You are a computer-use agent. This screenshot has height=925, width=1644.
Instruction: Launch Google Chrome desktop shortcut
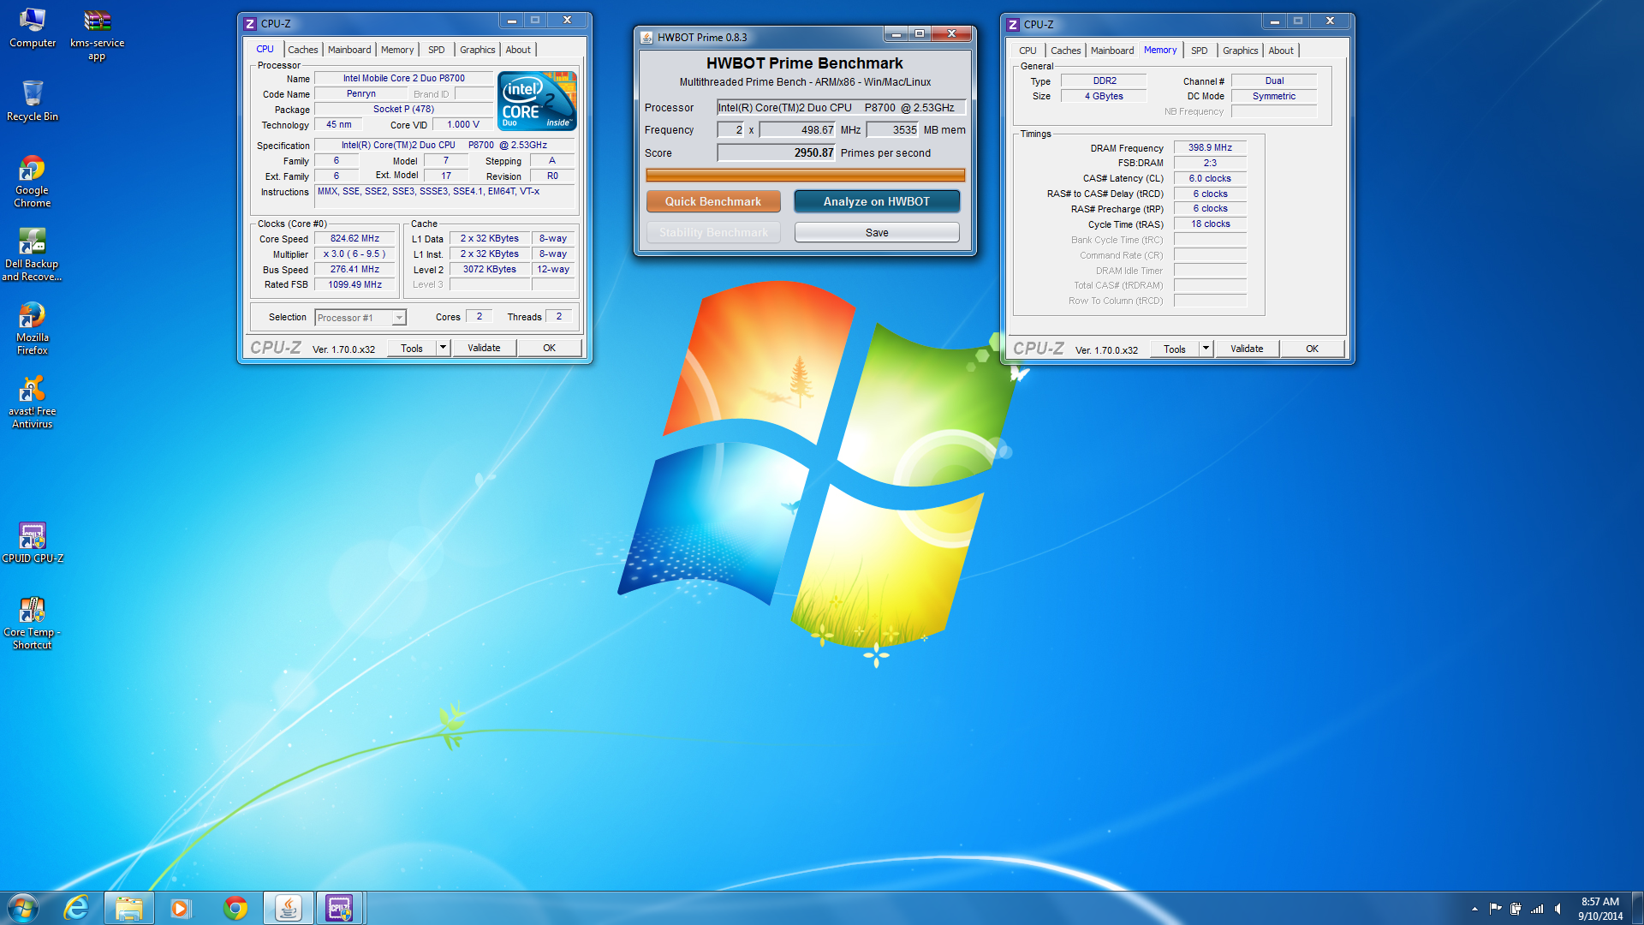[33, 182]
